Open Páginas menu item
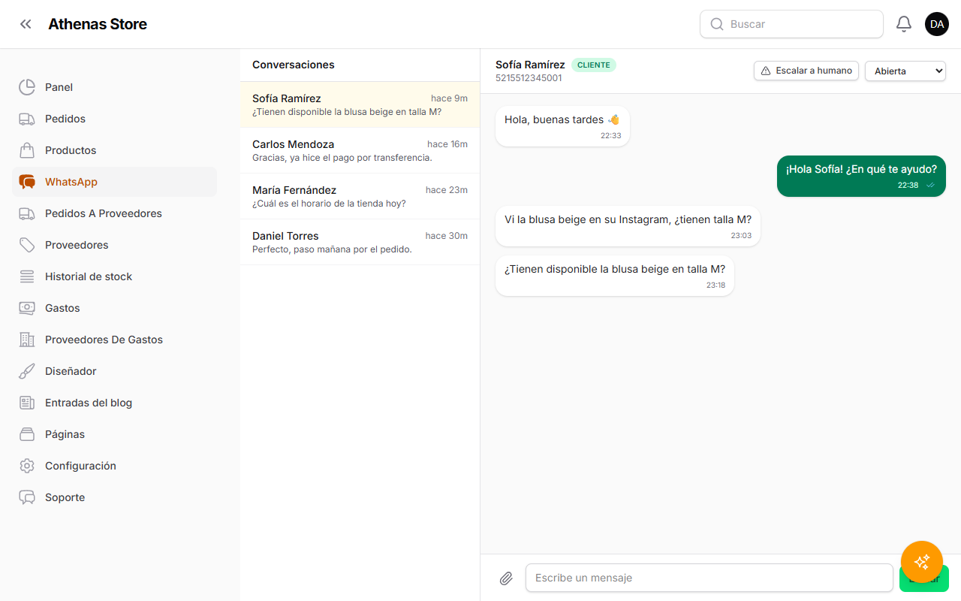 point(114,434)
